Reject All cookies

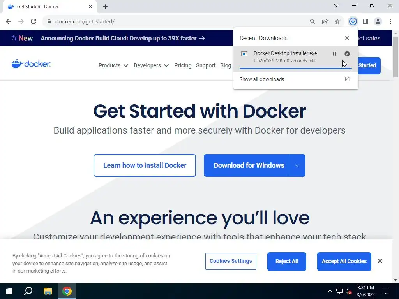(286, 261)
